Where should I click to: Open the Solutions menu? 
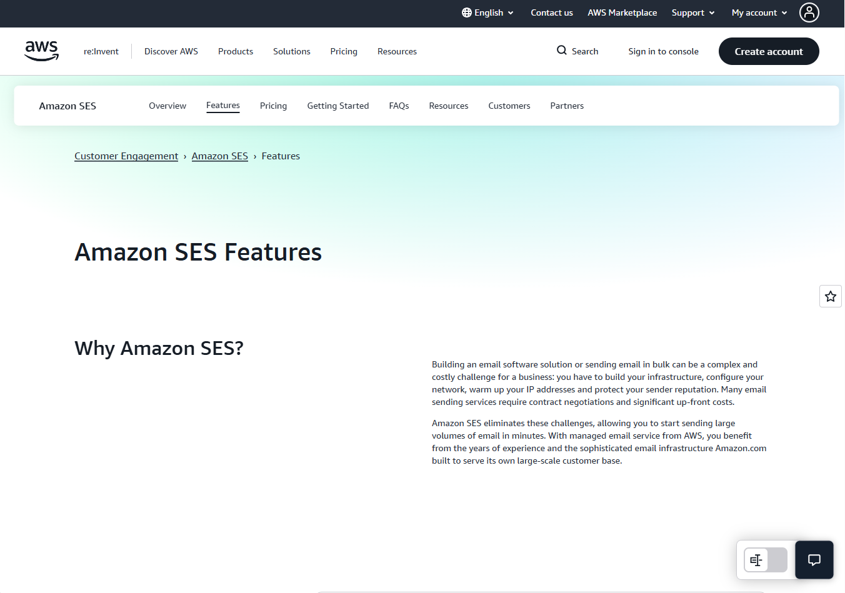coord(291,51)
